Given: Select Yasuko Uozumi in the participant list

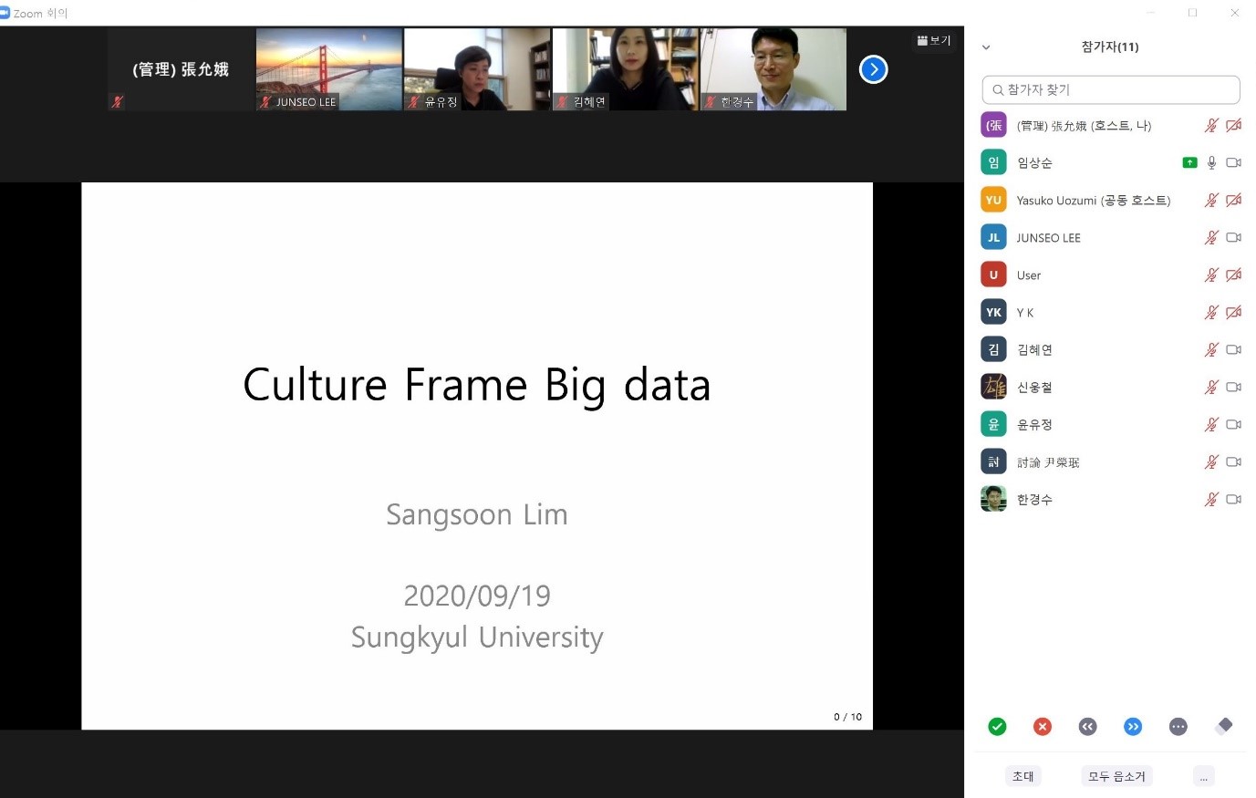Looking at the screenshot, I should tap(1093, 200).
